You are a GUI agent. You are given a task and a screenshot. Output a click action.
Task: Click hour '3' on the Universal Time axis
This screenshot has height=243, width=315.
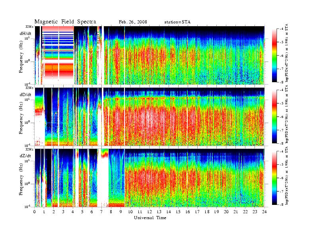tap(63, 212)
